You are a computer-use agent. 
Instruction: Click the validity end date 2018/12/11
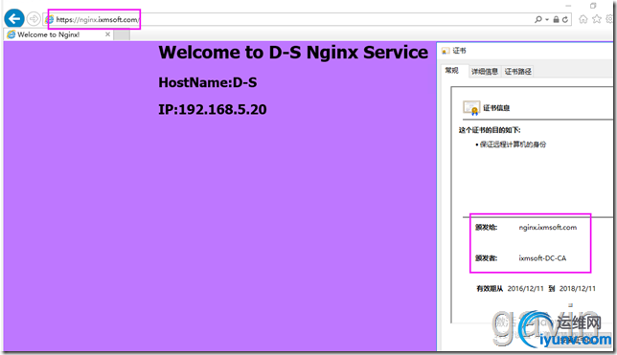(x=578, y=289)
